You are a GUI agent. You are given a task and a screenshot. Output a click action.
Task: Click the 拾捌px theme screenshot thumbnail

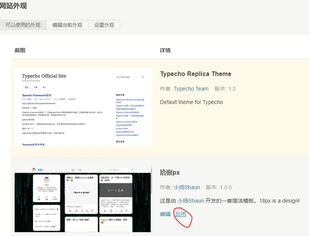pos(83,200)
